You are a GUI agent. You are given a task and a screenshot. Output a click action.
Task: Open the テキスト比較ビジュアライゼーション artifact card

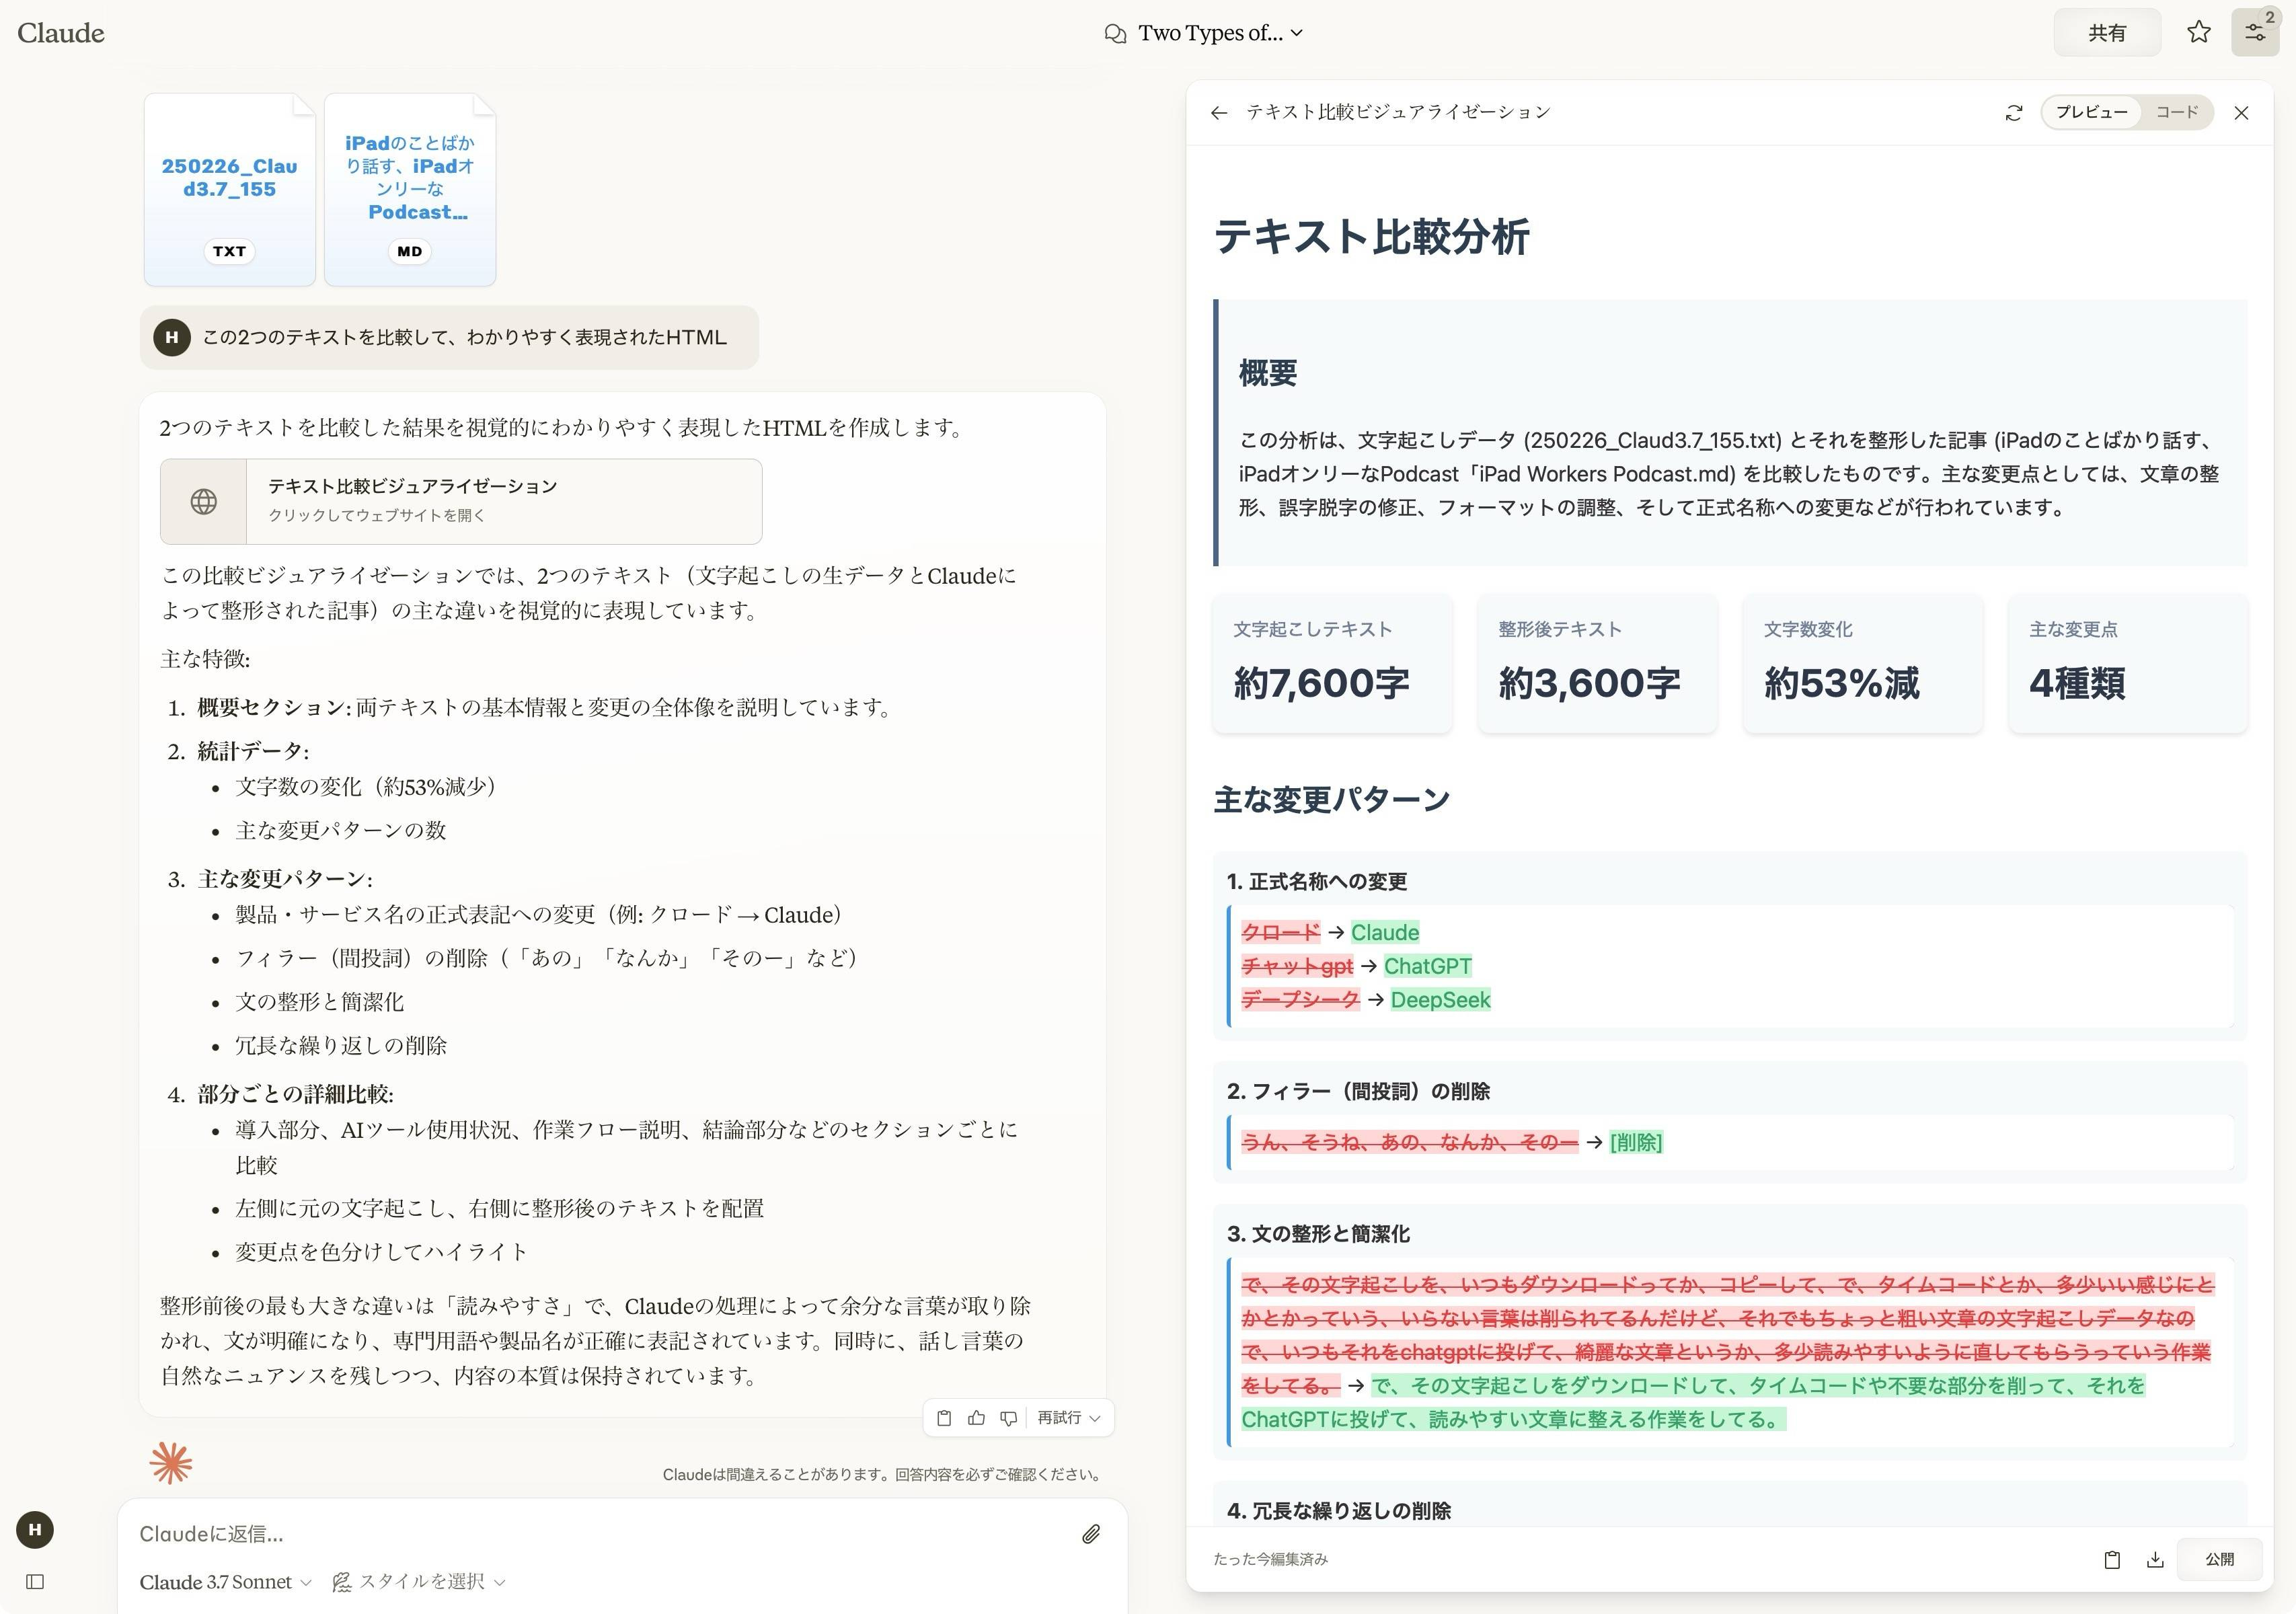pyautogui.click(x=461, y=501)
